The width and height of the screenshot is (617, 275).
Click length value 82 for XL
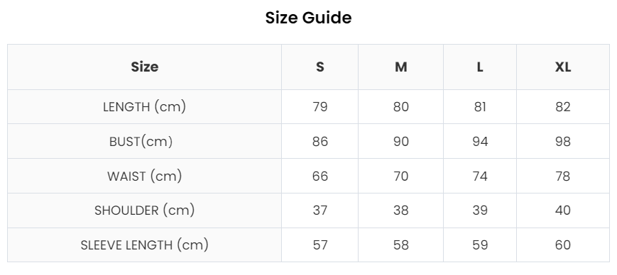pyautogui.click(x=563, y=107)
